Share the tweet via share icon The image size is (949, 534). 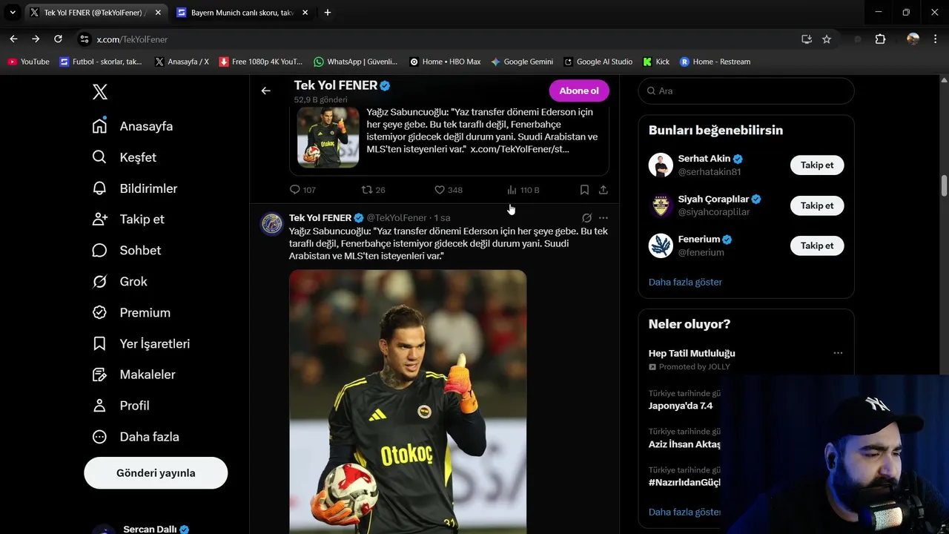(604, 190)
